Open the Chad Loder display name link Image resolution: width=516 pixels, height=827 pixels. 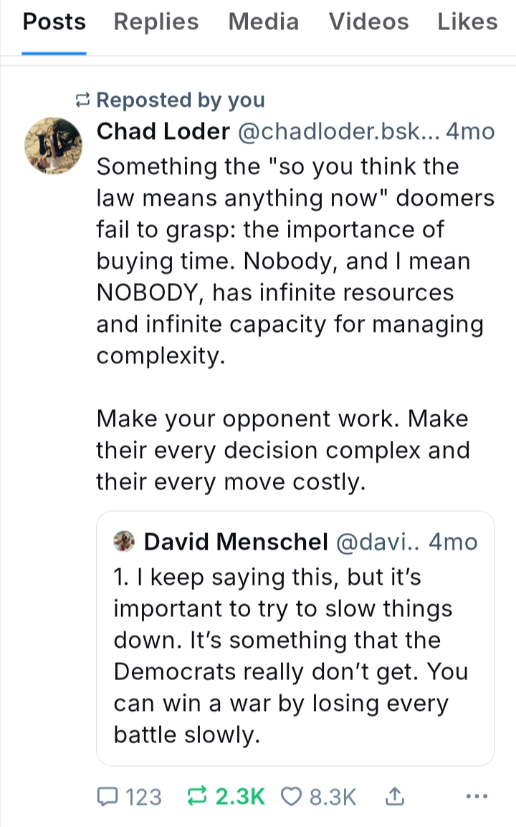click(163, 132)
